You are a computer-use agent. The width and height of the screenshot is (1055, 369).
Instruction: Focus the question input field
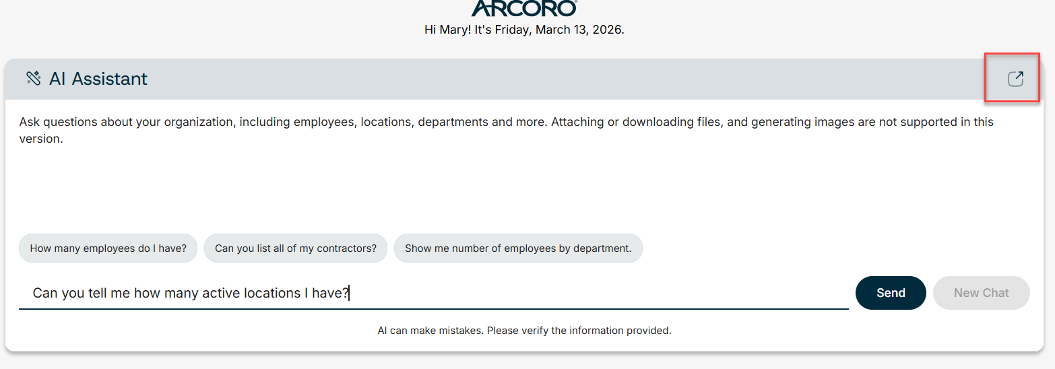click(x=434, y=294)
